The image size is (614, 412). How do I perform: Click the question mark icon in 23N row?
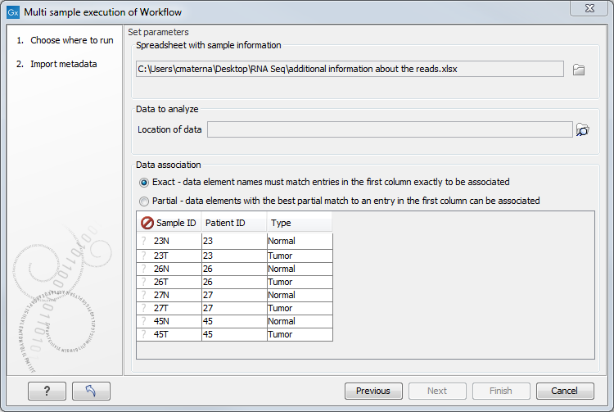144,241
